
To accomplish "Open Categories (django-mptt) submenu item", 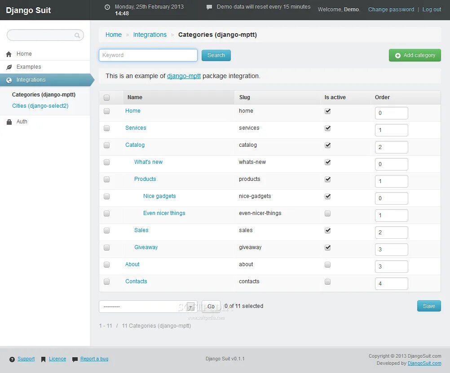I will tap(44, 95).
